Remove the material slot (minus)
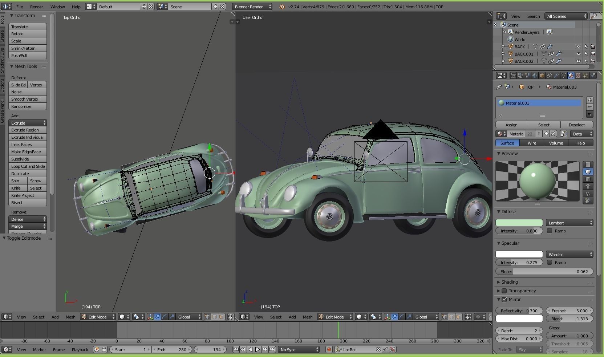This screenshot has width=604, height=357. tap(589, 107)
